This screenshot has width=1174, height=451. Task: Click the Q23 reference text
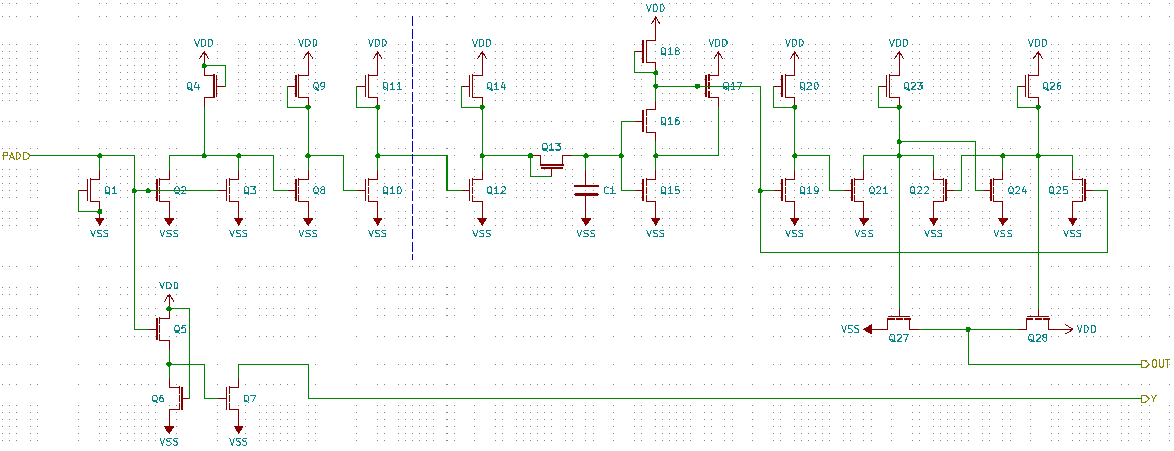pos(913,86)
